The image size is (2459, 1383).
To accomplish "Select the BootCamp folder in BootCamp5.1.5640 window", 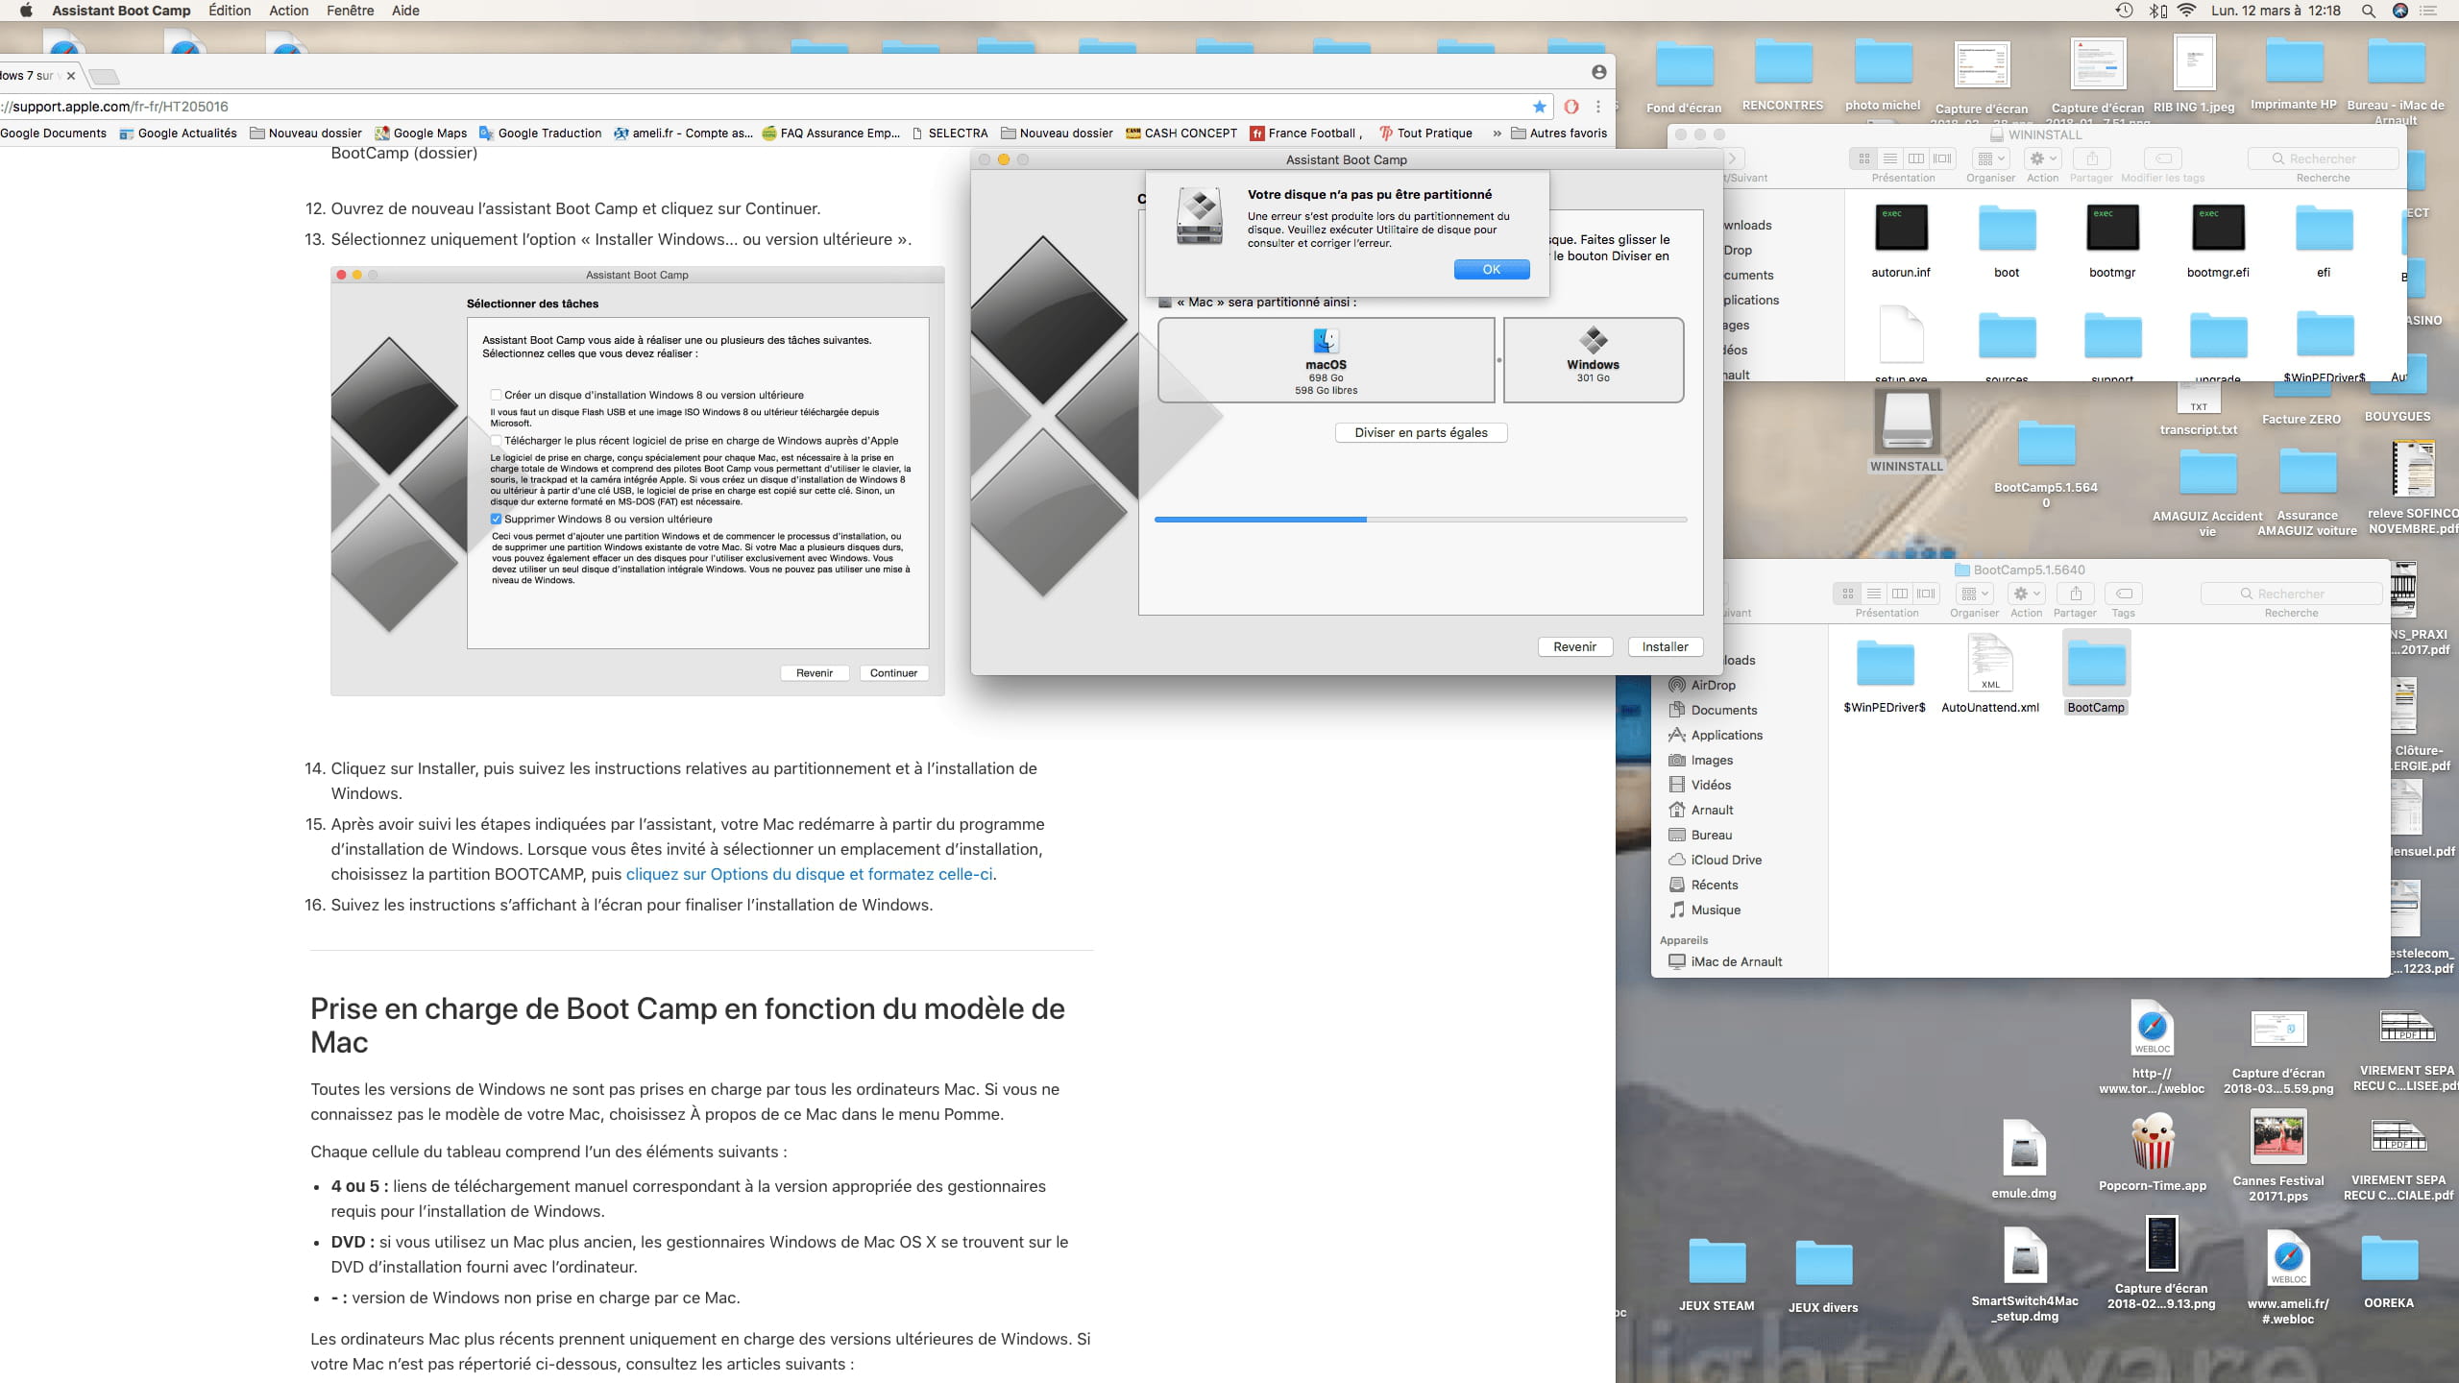I will [x=2096, y=673].
